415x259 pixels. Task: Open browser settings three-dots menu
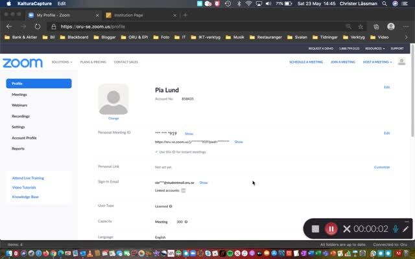406,27
